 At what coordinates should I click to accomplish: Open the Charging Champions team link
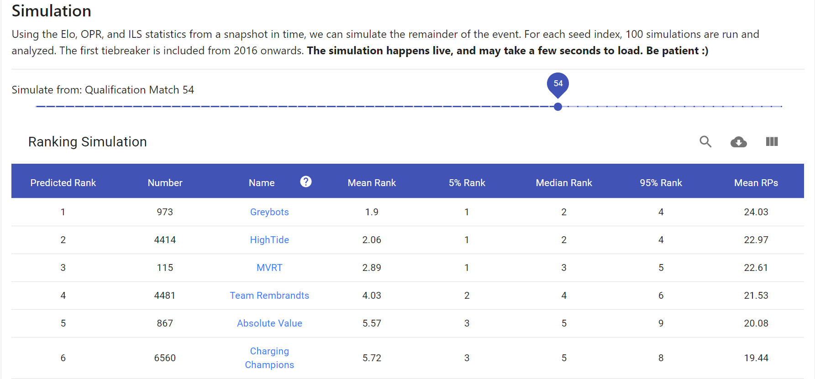pyautogui.click(x=269, y=358)
